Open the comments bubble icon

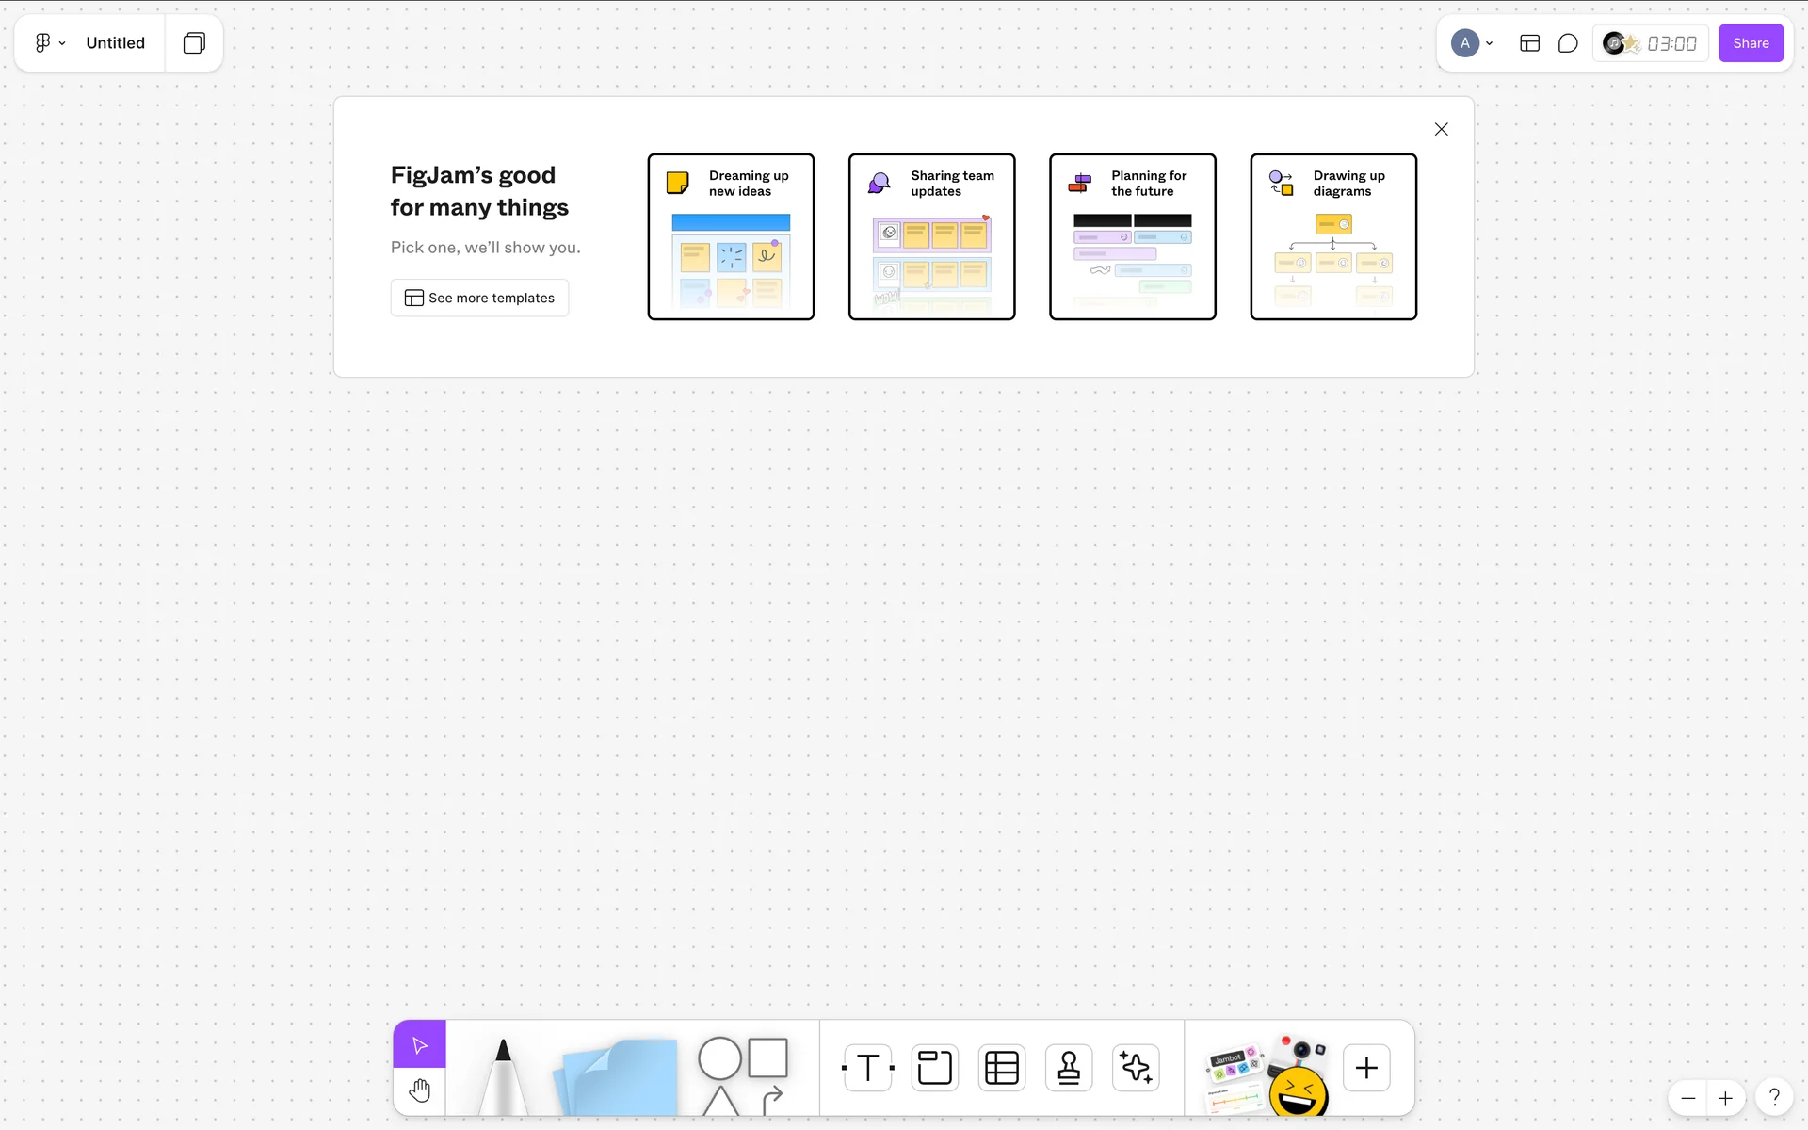(x=1568, y=43)
